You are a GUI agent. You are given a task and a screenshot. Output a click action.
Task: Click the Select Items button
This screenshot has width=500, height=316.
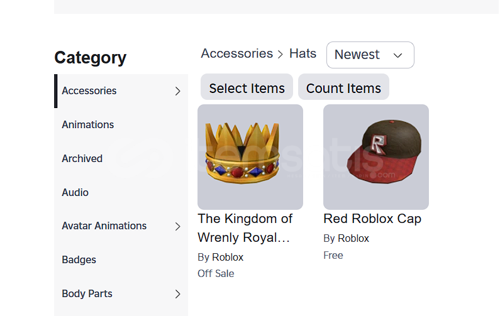coord(247,89)
